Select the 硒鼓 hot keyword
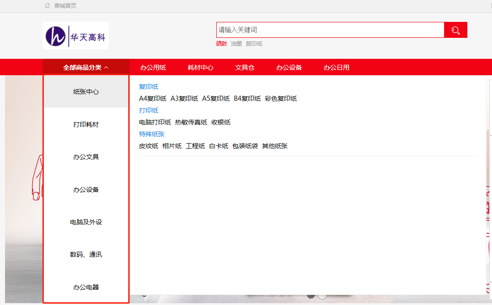 pos(221,44)
